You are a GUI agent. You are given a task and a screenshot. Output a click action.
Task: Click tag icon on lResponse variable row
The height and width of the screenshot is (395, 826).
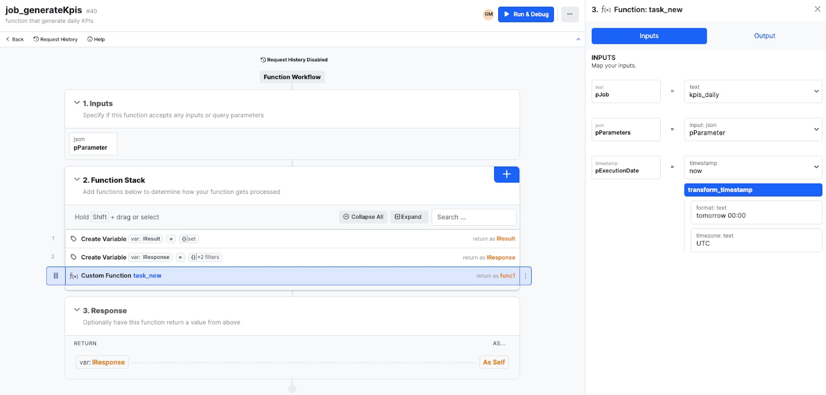[74, 257]
